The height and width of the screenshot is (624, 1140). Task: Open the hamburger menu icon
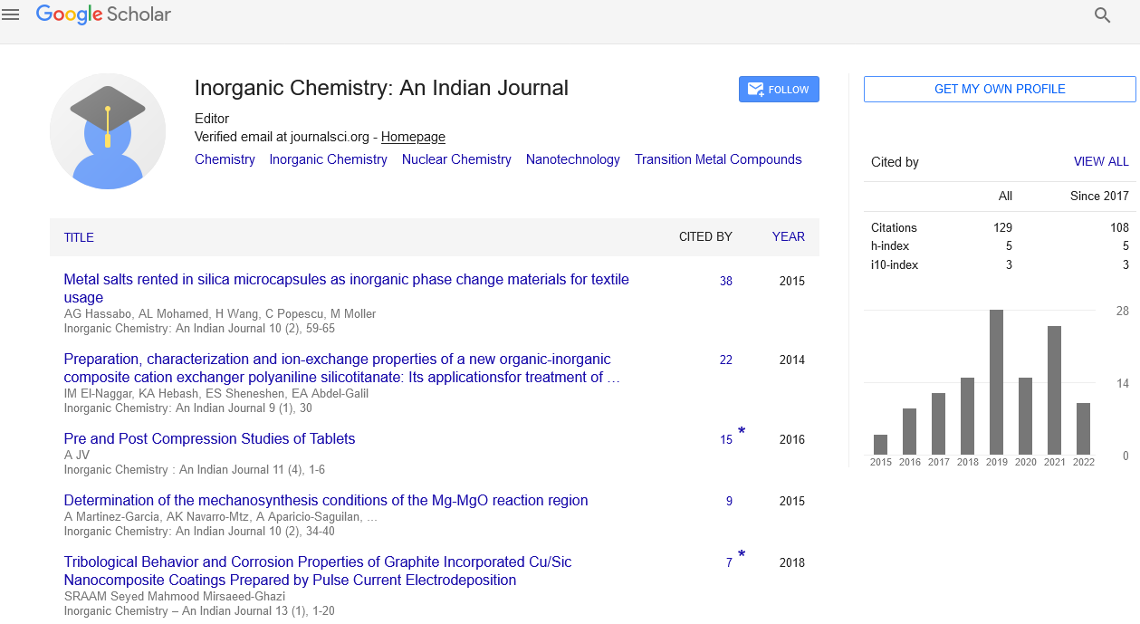(x=11, y=14)
